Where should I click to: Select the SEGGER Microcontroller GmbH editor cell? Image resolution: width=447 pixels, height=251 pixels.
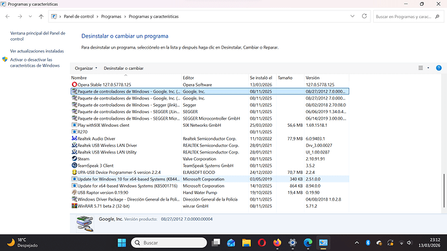pyautogui.click(x=211, y=118)
